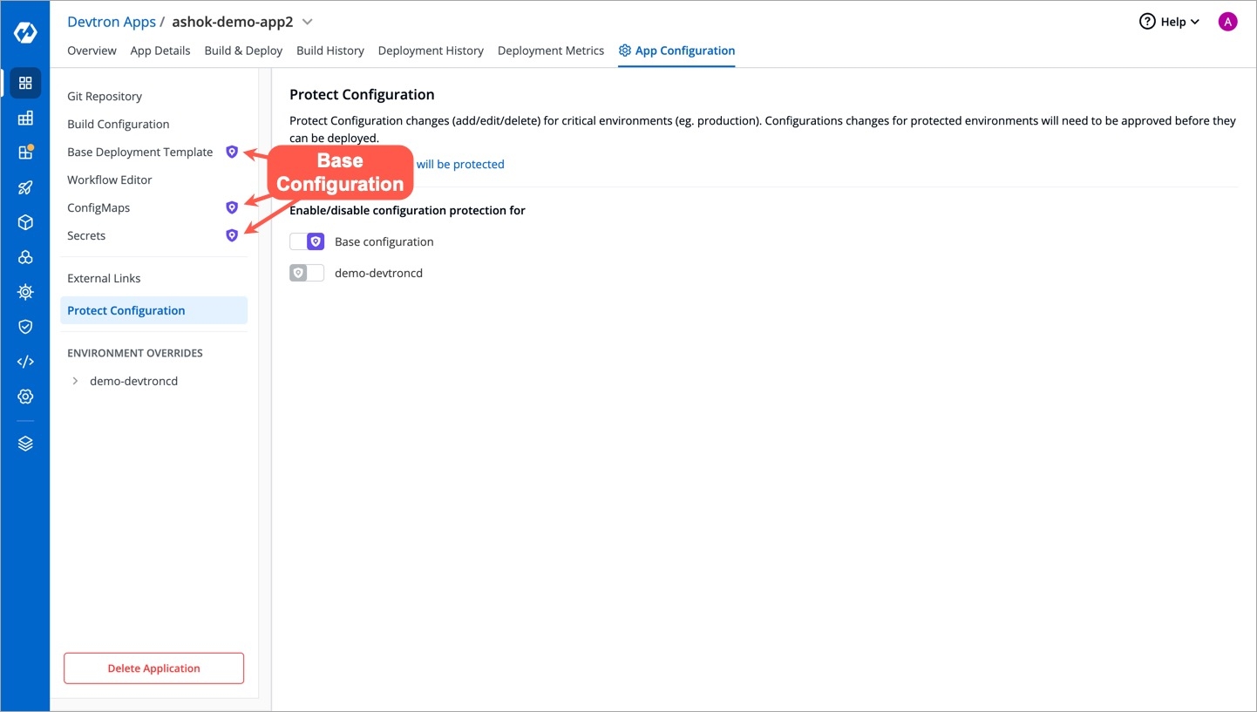Expand demo-devtroncd environment override chevron
The width and height of the screenshot is (1257, 712).
tap(75, 381)
